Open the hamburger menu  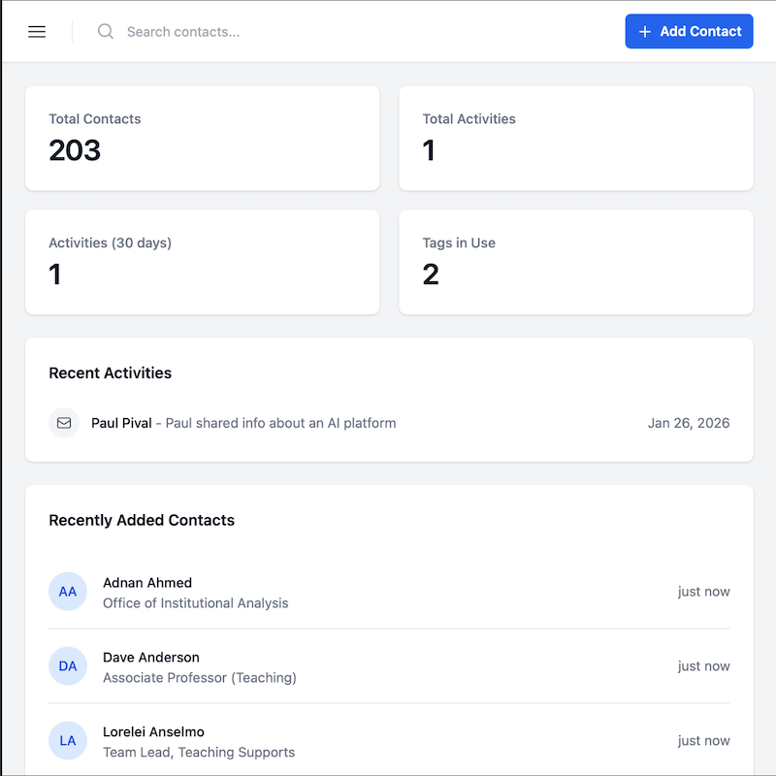click(x=37, y=32)
